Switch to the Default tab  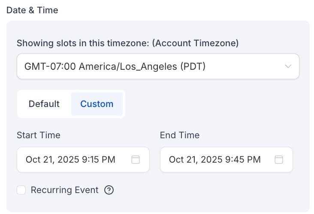(x=44, y=104)
